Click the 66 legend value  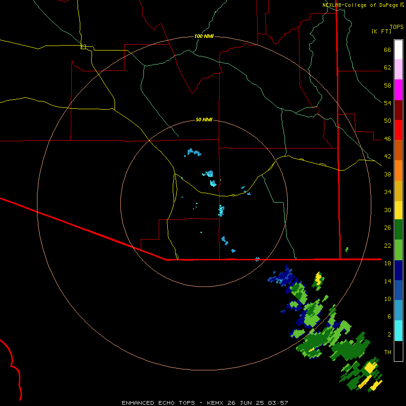tap(388, 50)
